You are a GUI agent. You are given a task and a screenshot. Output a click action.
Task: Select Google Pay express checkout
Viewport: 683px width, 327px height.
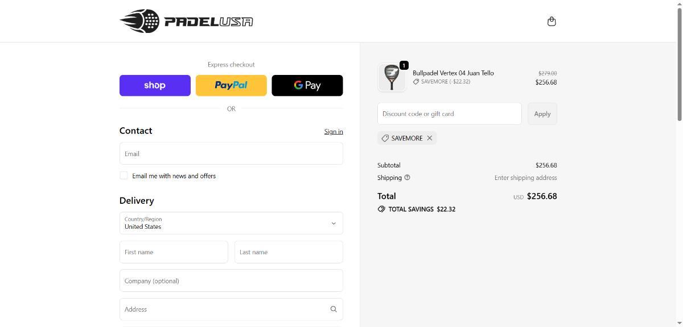tap(307, 85)
